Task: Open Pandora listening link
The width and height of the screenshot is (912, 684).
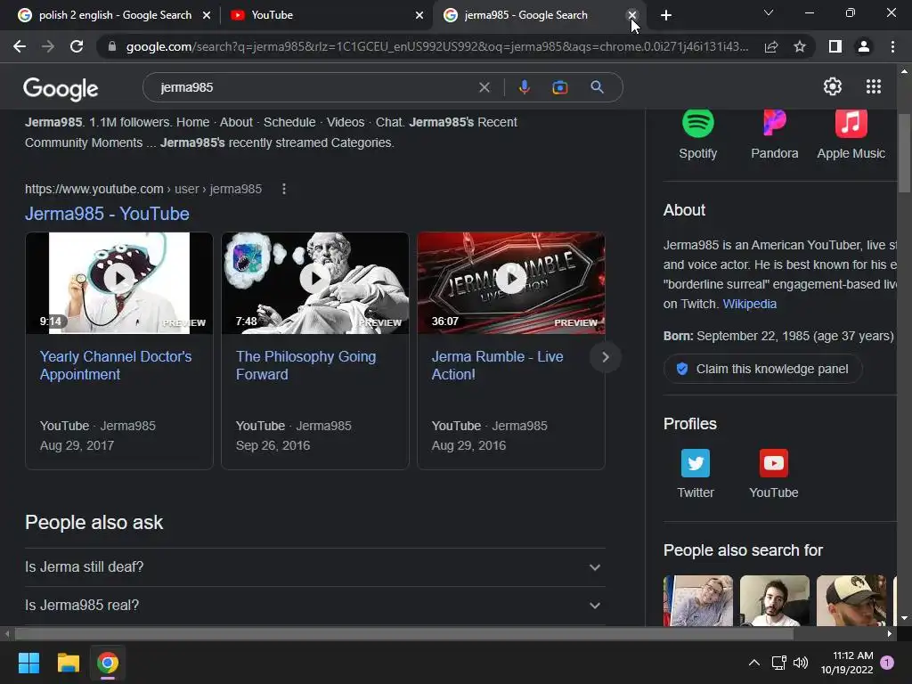Action: (x=774, y=135)
